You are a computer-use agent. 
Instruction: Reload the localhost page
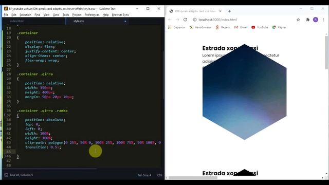(x=185, y=20)
